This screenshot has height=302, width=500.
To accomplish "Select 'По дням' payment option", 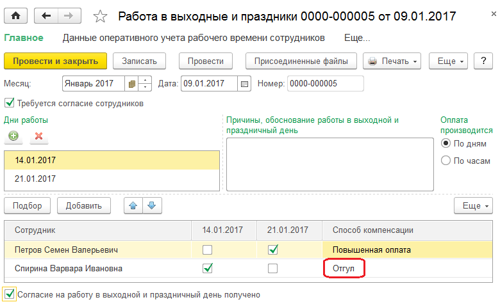I will pos(446,143).
